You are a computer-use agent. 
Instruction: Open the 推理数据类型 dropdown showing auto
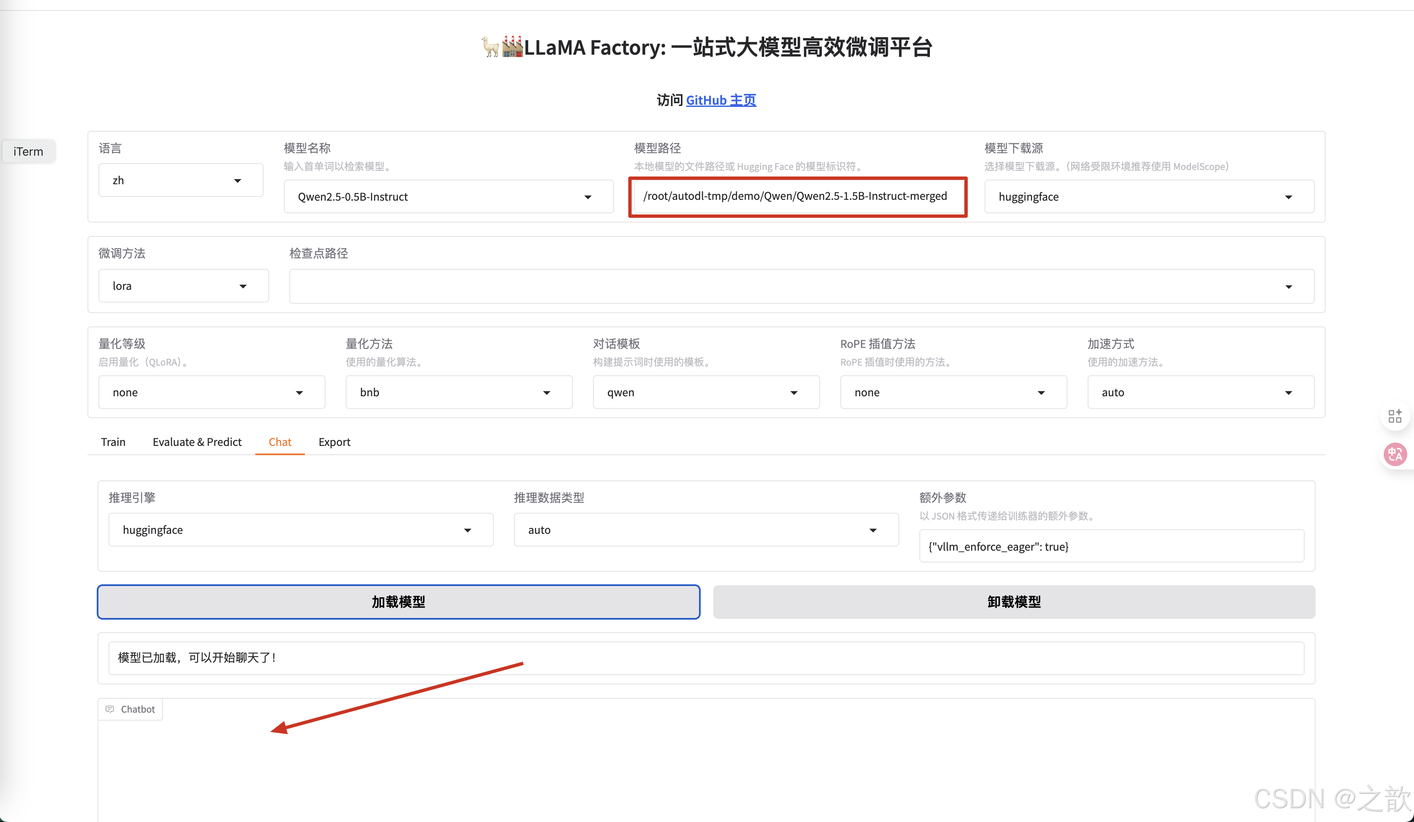click(706, 530)
